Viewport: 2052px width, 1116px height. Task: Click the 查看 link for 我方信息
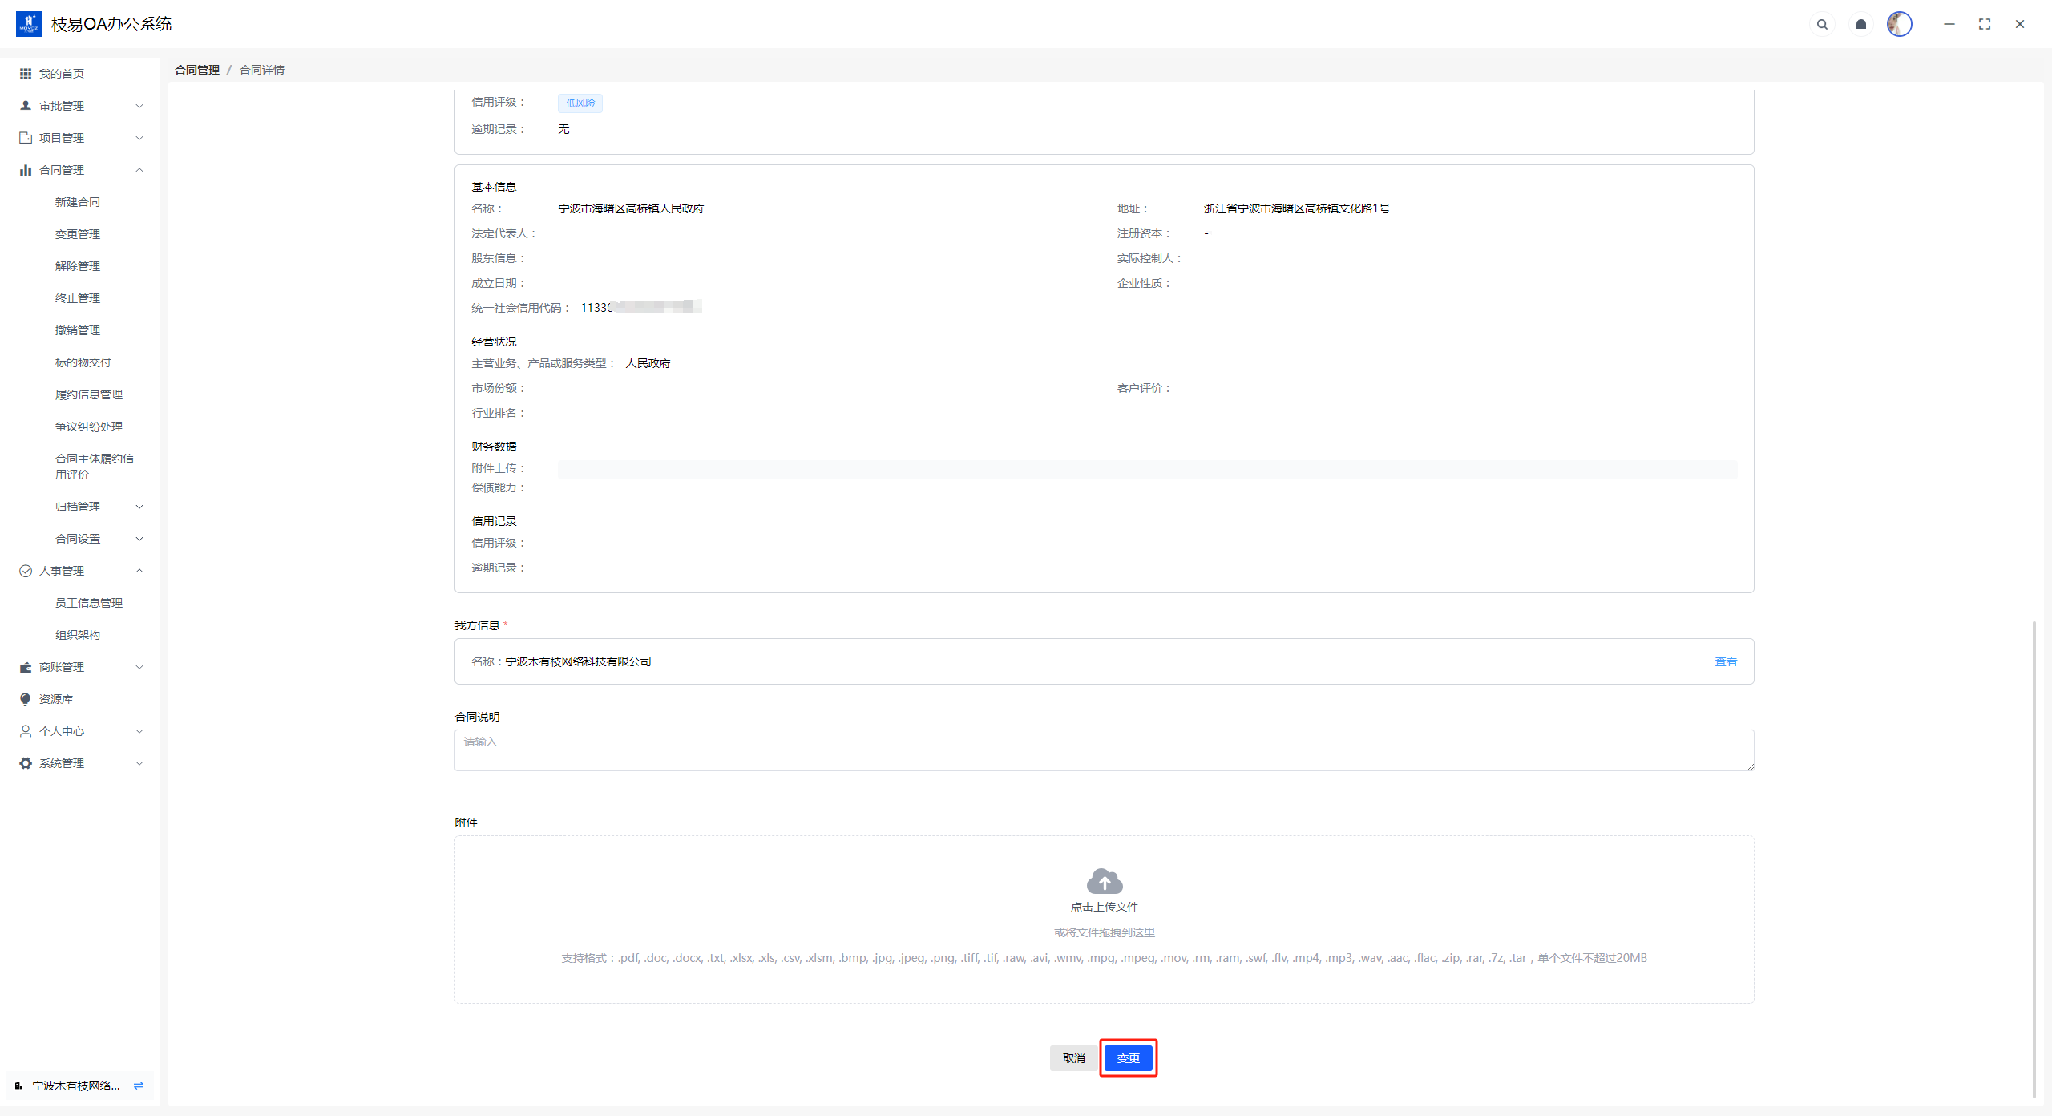click(x=1725, y=661)
